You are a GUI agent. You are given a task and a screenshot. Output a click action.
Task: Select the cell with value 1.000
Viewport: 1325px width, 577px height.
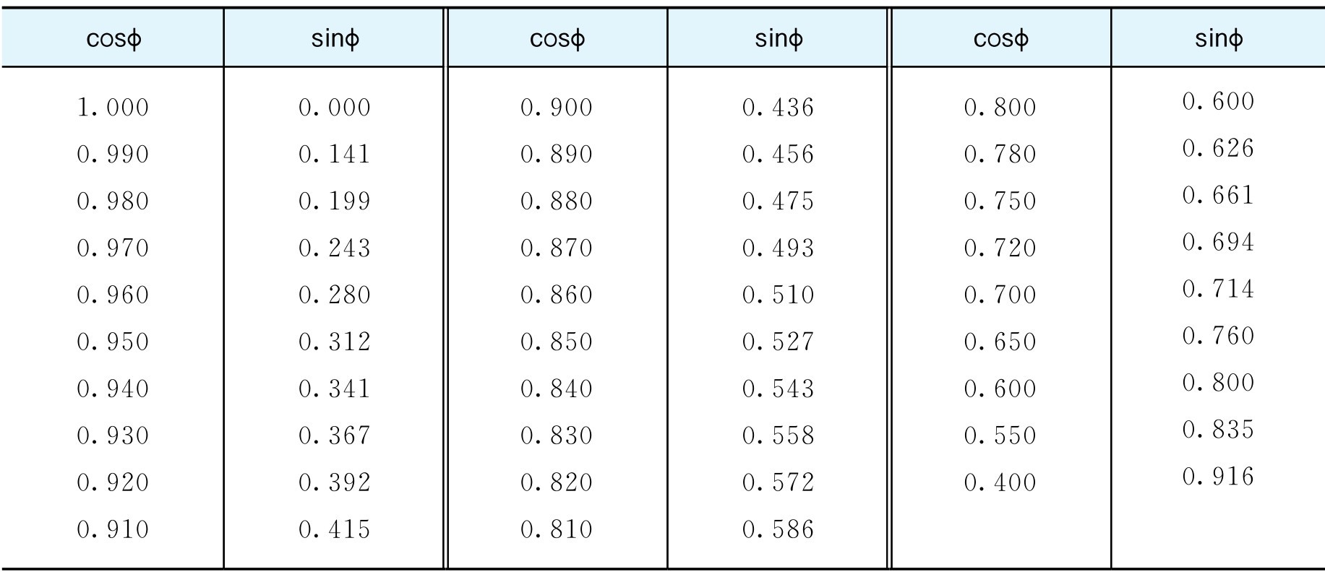tap(113, 108)
